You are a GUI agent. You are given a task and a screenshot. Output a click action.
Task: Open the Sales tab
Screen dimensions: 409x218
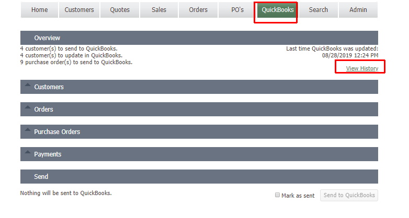[159, 10]
